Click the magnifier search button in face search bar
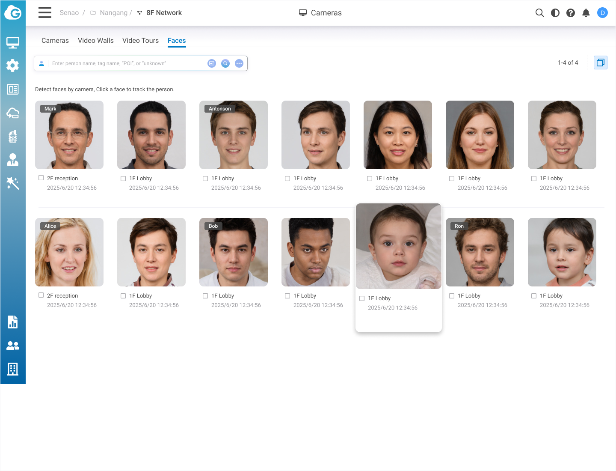The width and height of the screenshot is (616, 471). pyautogui.click(x=225, y=63)
